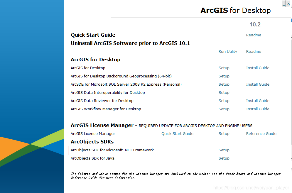Close the ArcGIS installer window
This screenshot has width=292, height=193.
[288, 4]
